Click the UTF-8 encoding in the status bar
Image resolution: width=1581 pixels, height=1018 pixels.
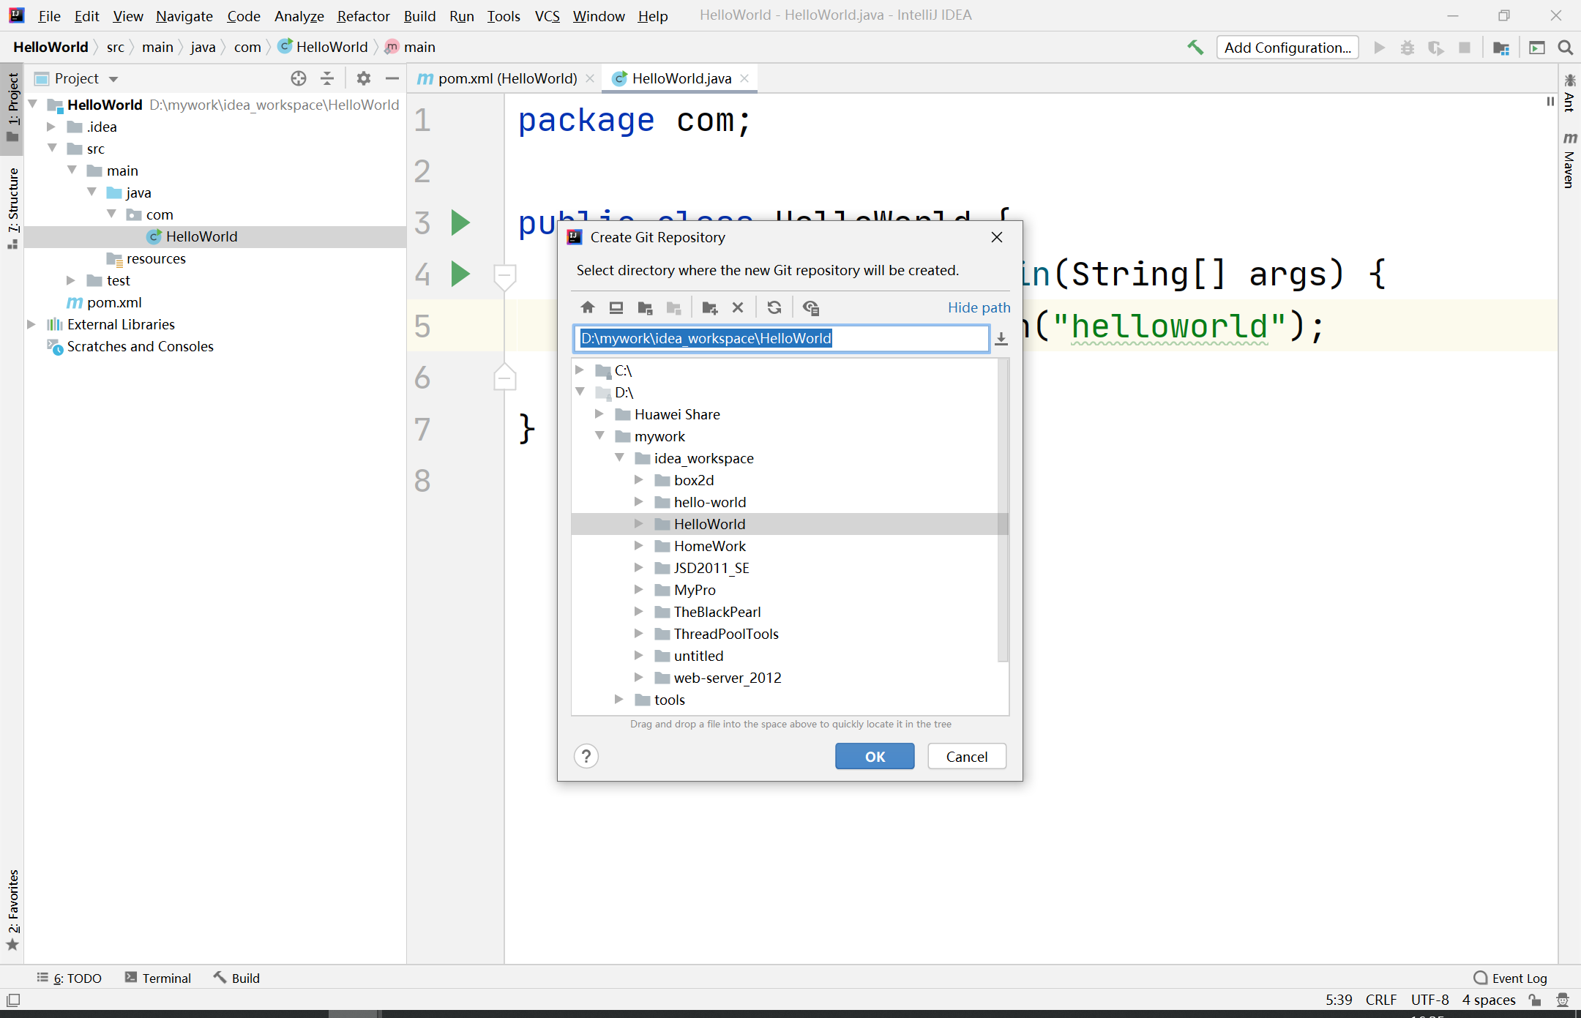tap(1429, 1000)
